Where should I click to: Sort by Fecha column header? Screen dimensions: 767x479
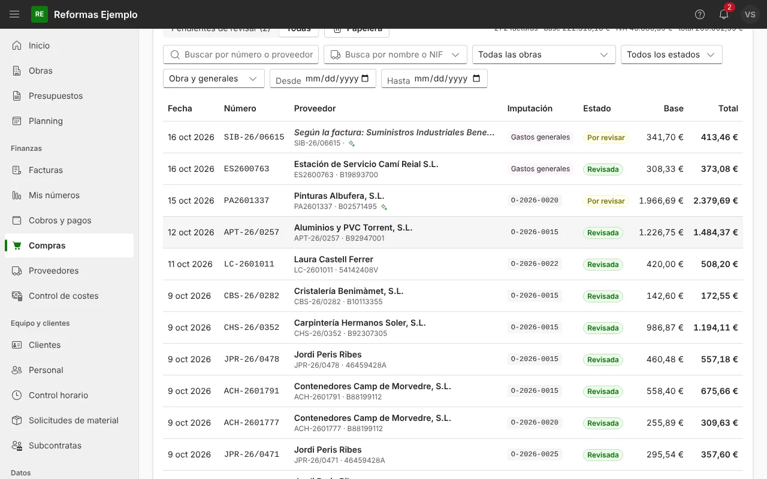(180, 108)
